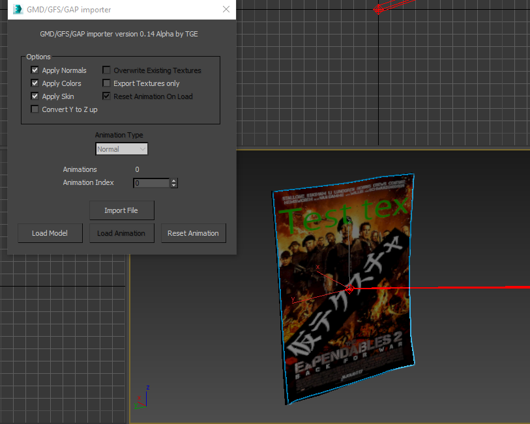Click the version text 'GMD/GFS/GAP importer version 0.14 Alpha by TGE'
This screenshot has width=530, height=424.
119,34
